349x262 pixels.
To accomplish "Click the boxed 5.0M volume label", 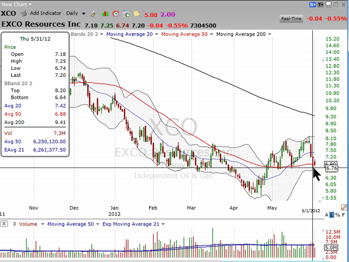I will [x=331, y=247].
